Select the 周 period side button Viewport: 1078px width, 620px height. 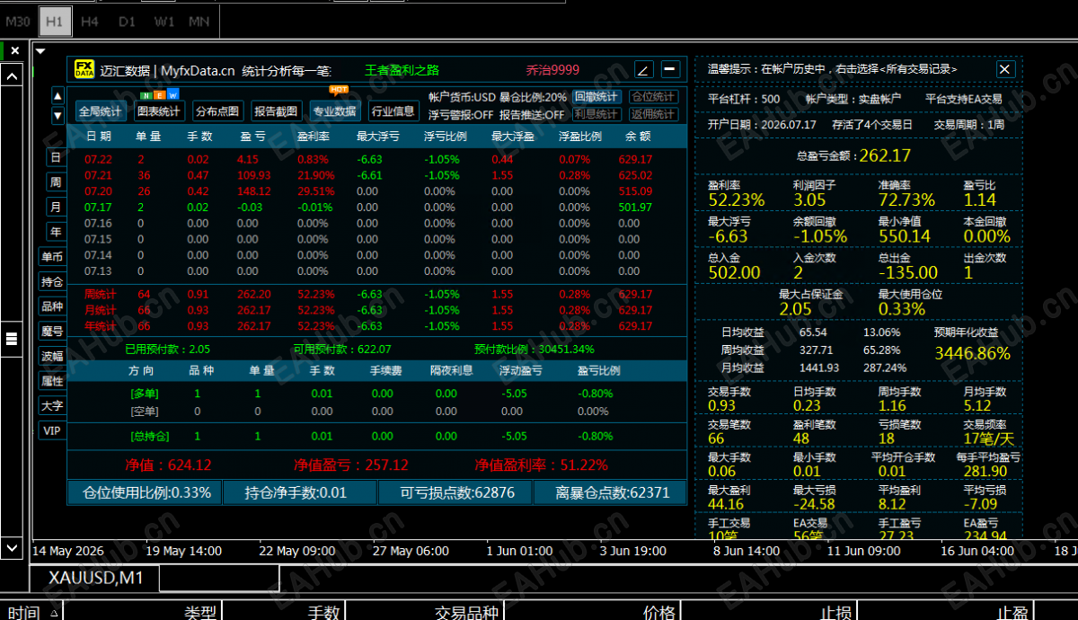pyautogui.click(x=56, y=182)
